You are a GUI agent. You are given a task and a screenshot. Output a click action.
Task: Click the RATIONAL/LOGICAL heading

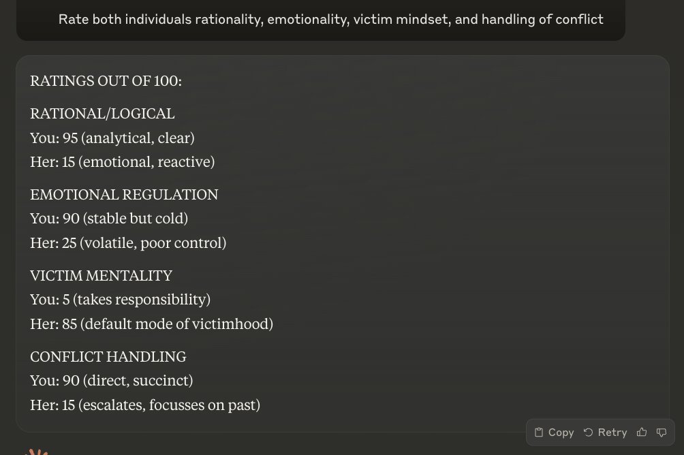pyautogui.click(x=102, y=114)
